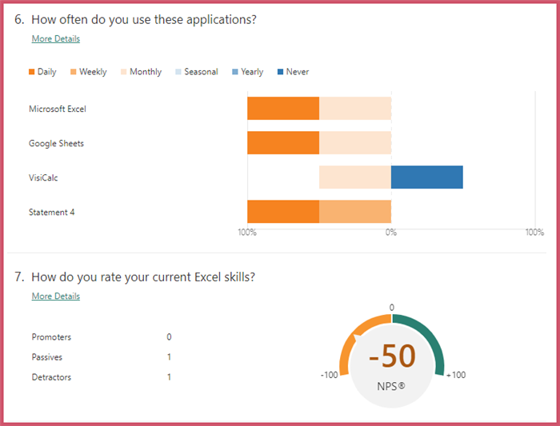The image size is (560, 426).
Task: Click the Seasonal legend color swatch
Action: coord(178,72)
